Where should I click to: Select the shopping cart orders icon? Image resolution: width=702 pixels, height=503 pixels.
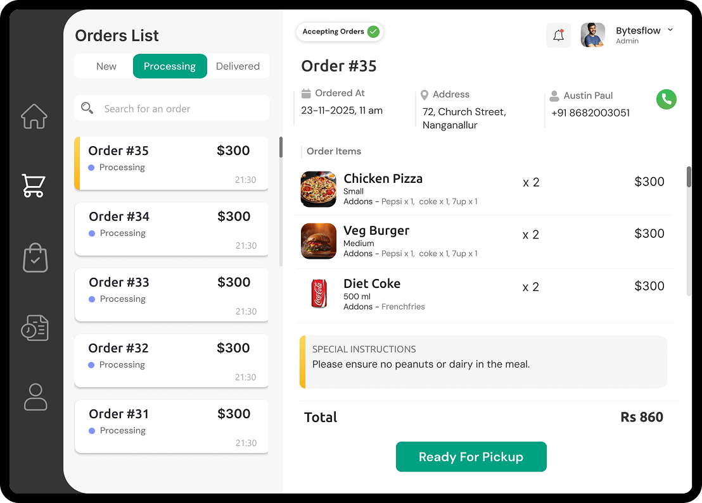tap(34, 185)
